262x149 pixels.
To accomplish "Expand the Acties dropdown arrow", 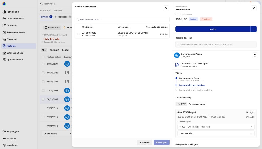I will [x=254, y=29].
